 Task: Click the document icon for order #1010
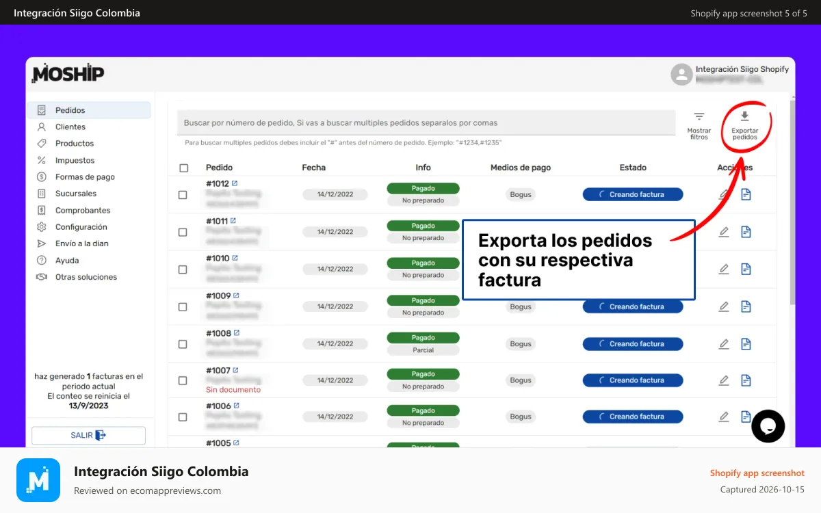coord(746,269)
